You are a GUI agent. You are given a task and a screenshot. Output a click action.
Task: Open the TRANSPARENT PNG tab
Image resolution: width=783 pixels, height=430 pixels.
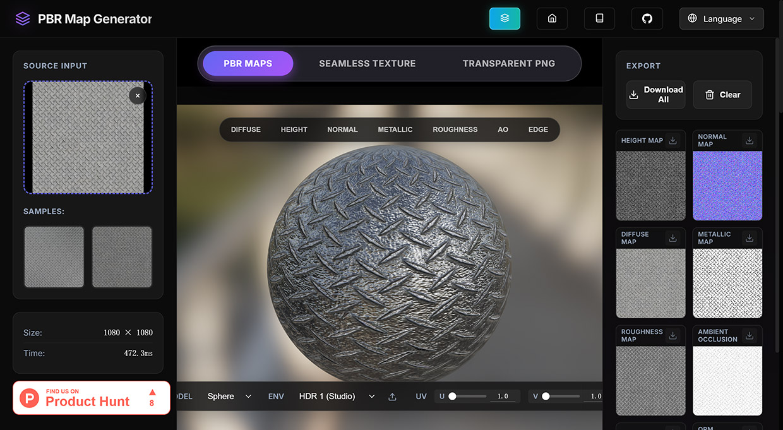508,63
